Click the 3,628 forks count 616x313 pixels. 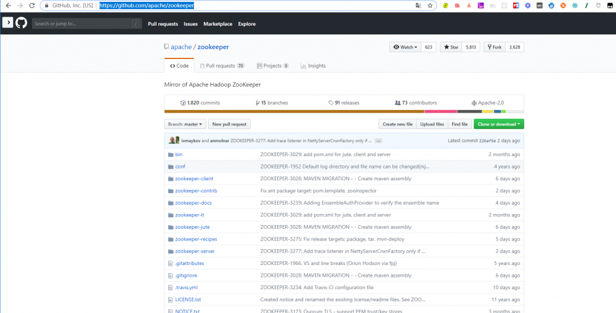(514, 47)
